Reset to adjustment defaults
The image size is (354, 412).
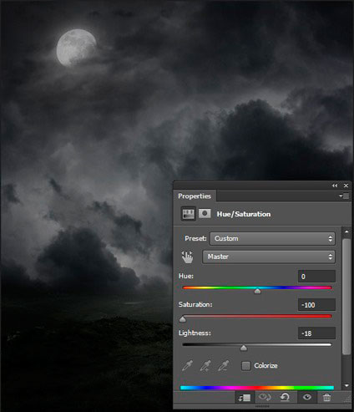(x=285, y=397)
